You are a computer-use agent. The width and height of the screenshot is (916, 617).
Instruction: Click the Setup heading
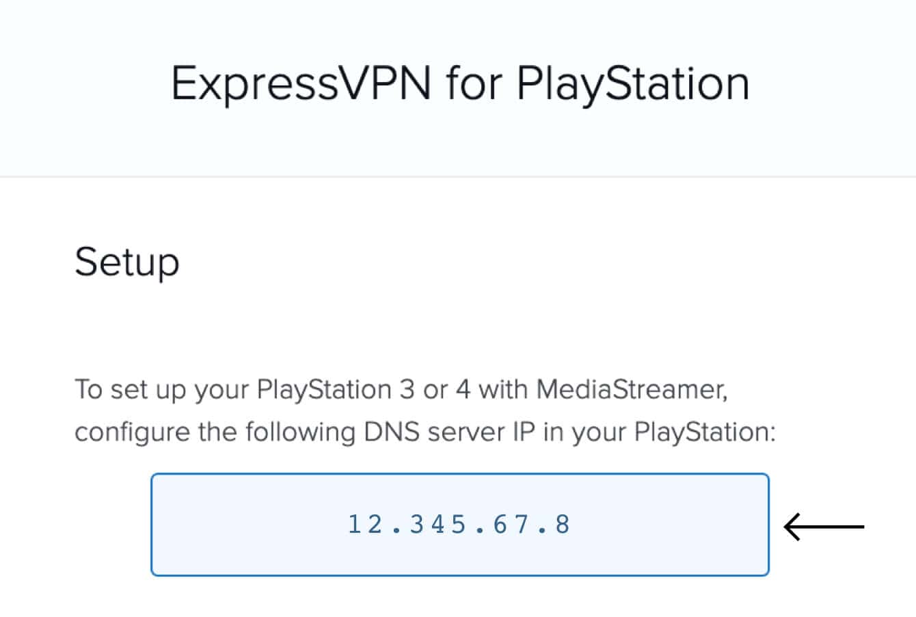127,261
